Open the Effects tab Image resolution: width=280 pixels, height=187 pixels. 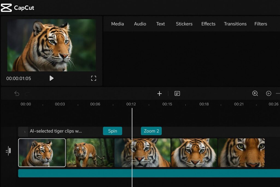tap(208, 24)
